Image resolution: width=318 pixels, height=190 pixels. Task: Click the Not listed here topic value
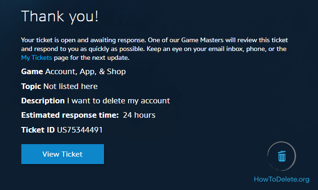(x=71, y=86)
